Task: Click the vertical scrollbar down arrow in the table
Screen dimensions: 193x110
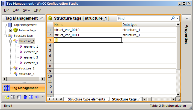Action: 178,94
